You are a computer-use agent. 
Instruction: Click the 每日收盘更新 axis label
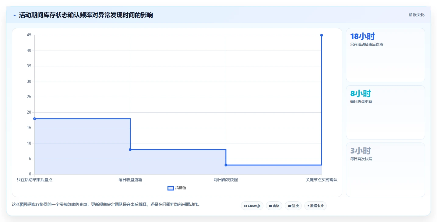130,180
